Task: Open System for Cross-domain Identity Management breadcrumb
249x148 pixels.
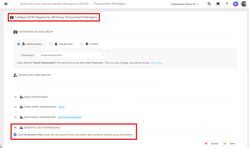Action: point(54,4)
